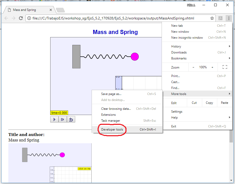Decrease zoom with the minus button
The width and height of the screenshot is (235, 184).
coord(193,67)
